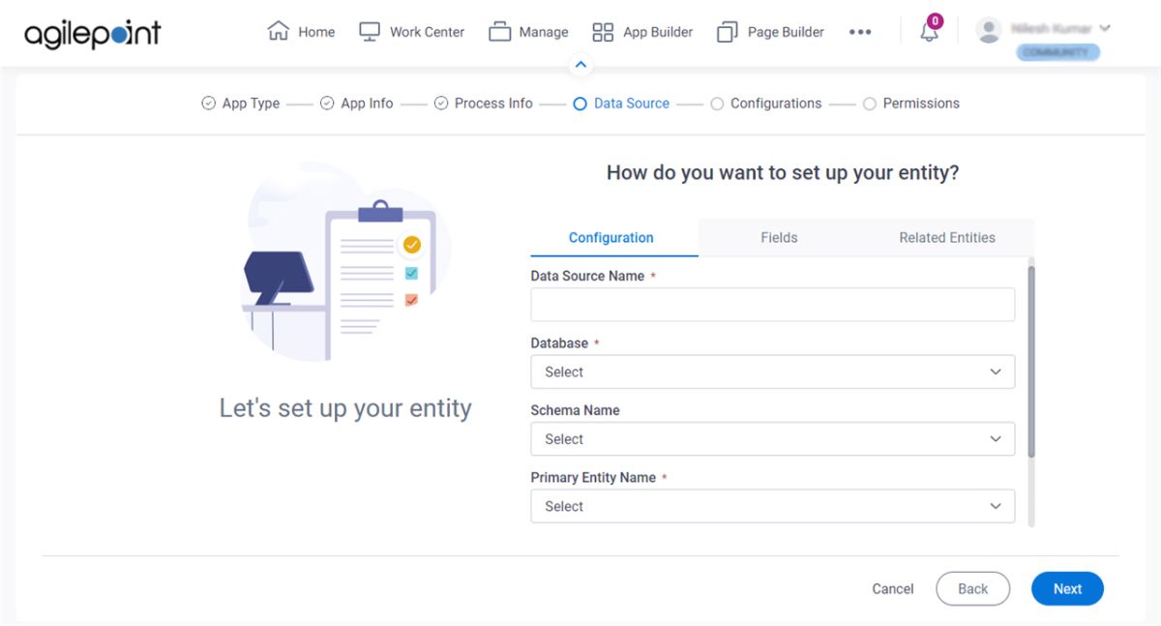Click the Process Info step label
The image size is (1161, 626).
point(493,104)
